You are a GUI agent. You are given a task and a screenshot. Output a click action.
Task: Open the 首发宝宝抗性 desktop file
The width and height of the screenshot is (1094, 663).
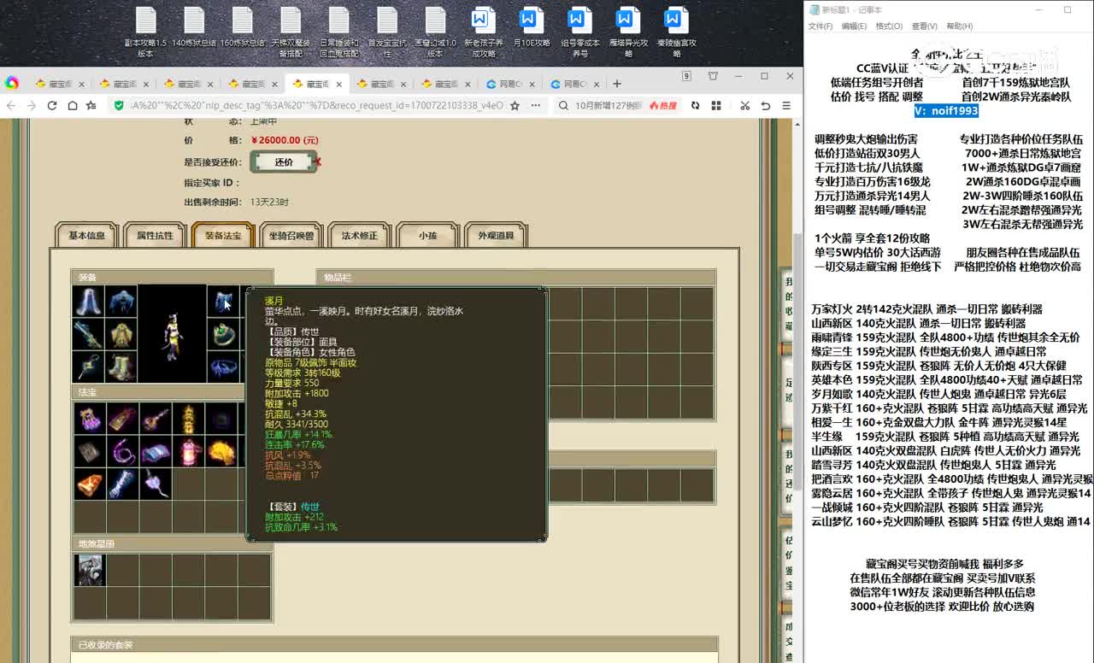point(387,32)
